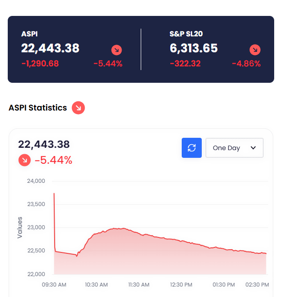The image size is (281, 297).
Task: Click the ASPI index value in the header card
Action: click(x=50, y=48)
